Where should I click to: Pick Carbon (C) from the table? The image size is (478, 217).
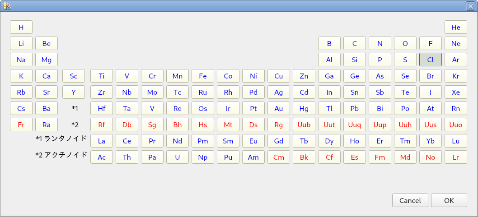(x=354, y=43)
